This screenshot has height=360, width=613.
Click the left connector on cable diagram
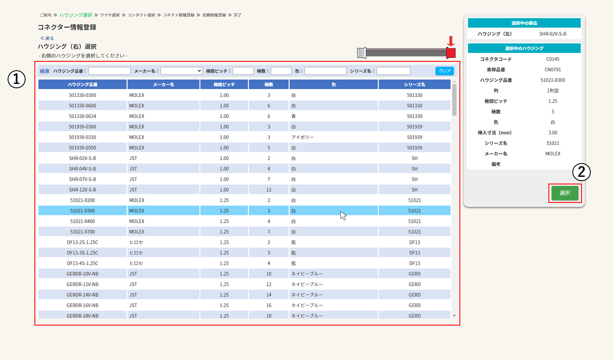tap(361, 53)
